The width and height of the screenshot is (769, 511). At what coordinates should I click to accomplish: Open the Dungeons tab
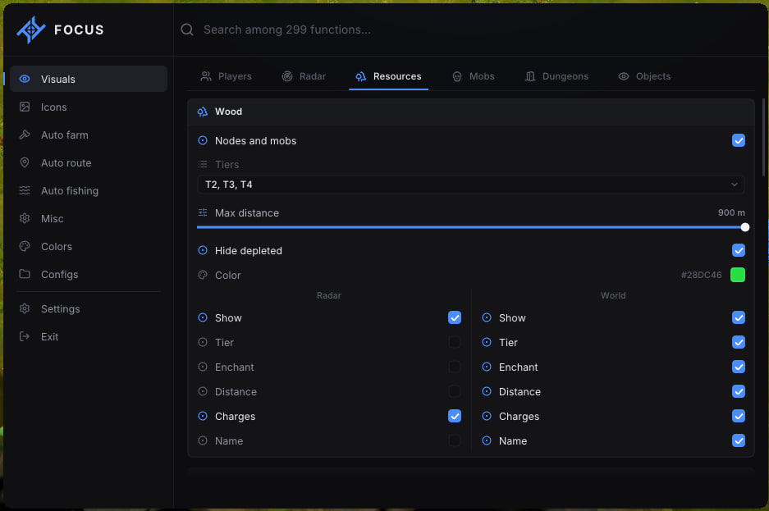(556, 76)
